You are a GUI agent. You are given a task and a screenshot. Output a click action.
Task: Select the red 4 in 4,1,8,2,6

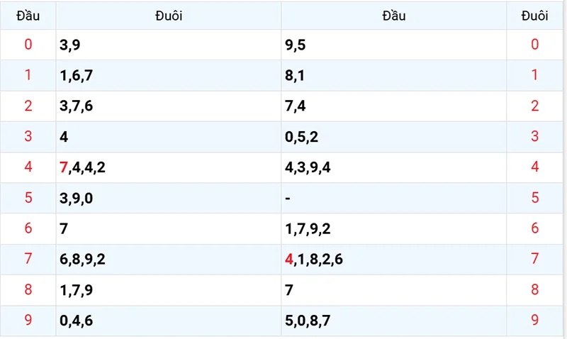288,260
